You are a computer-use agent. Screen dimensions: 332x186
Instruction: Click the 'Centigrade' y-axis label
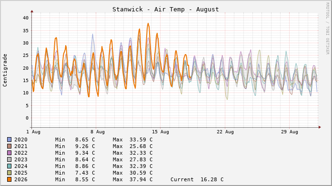(x=5, y=70)
